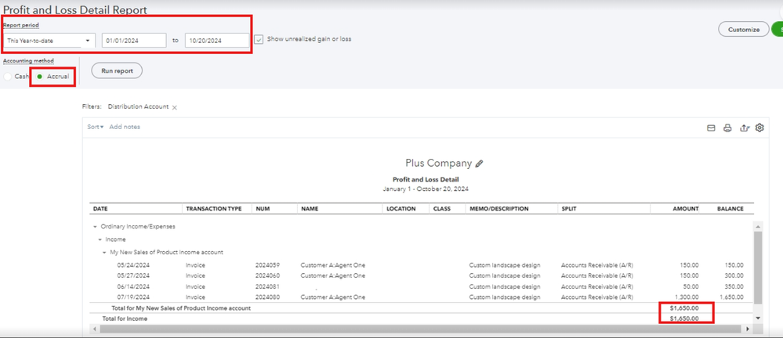The image size is (783, 338).
Task: Collapse Ordinary Income/Expenses section
Action: point(96,226)
